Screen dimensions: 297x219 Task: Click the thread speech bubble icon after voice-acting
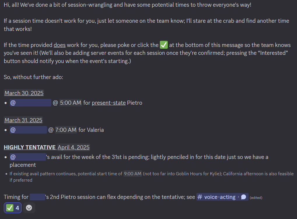click(244, 197)
